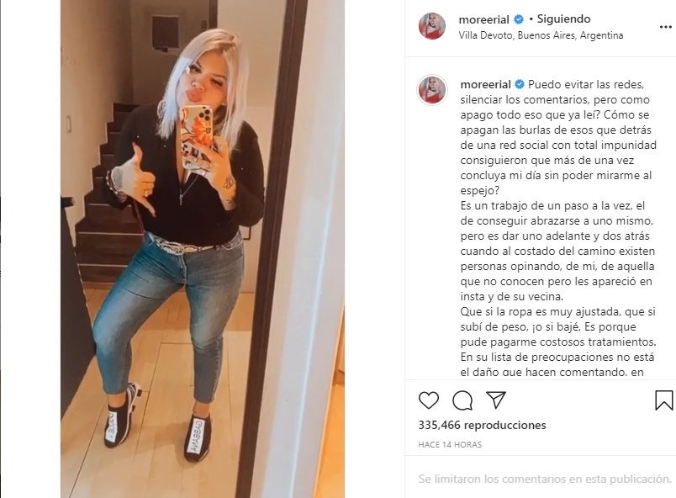Screen dimensions: 676x498
Task: Open moreerial username in the caption
Action: [485, 84]
